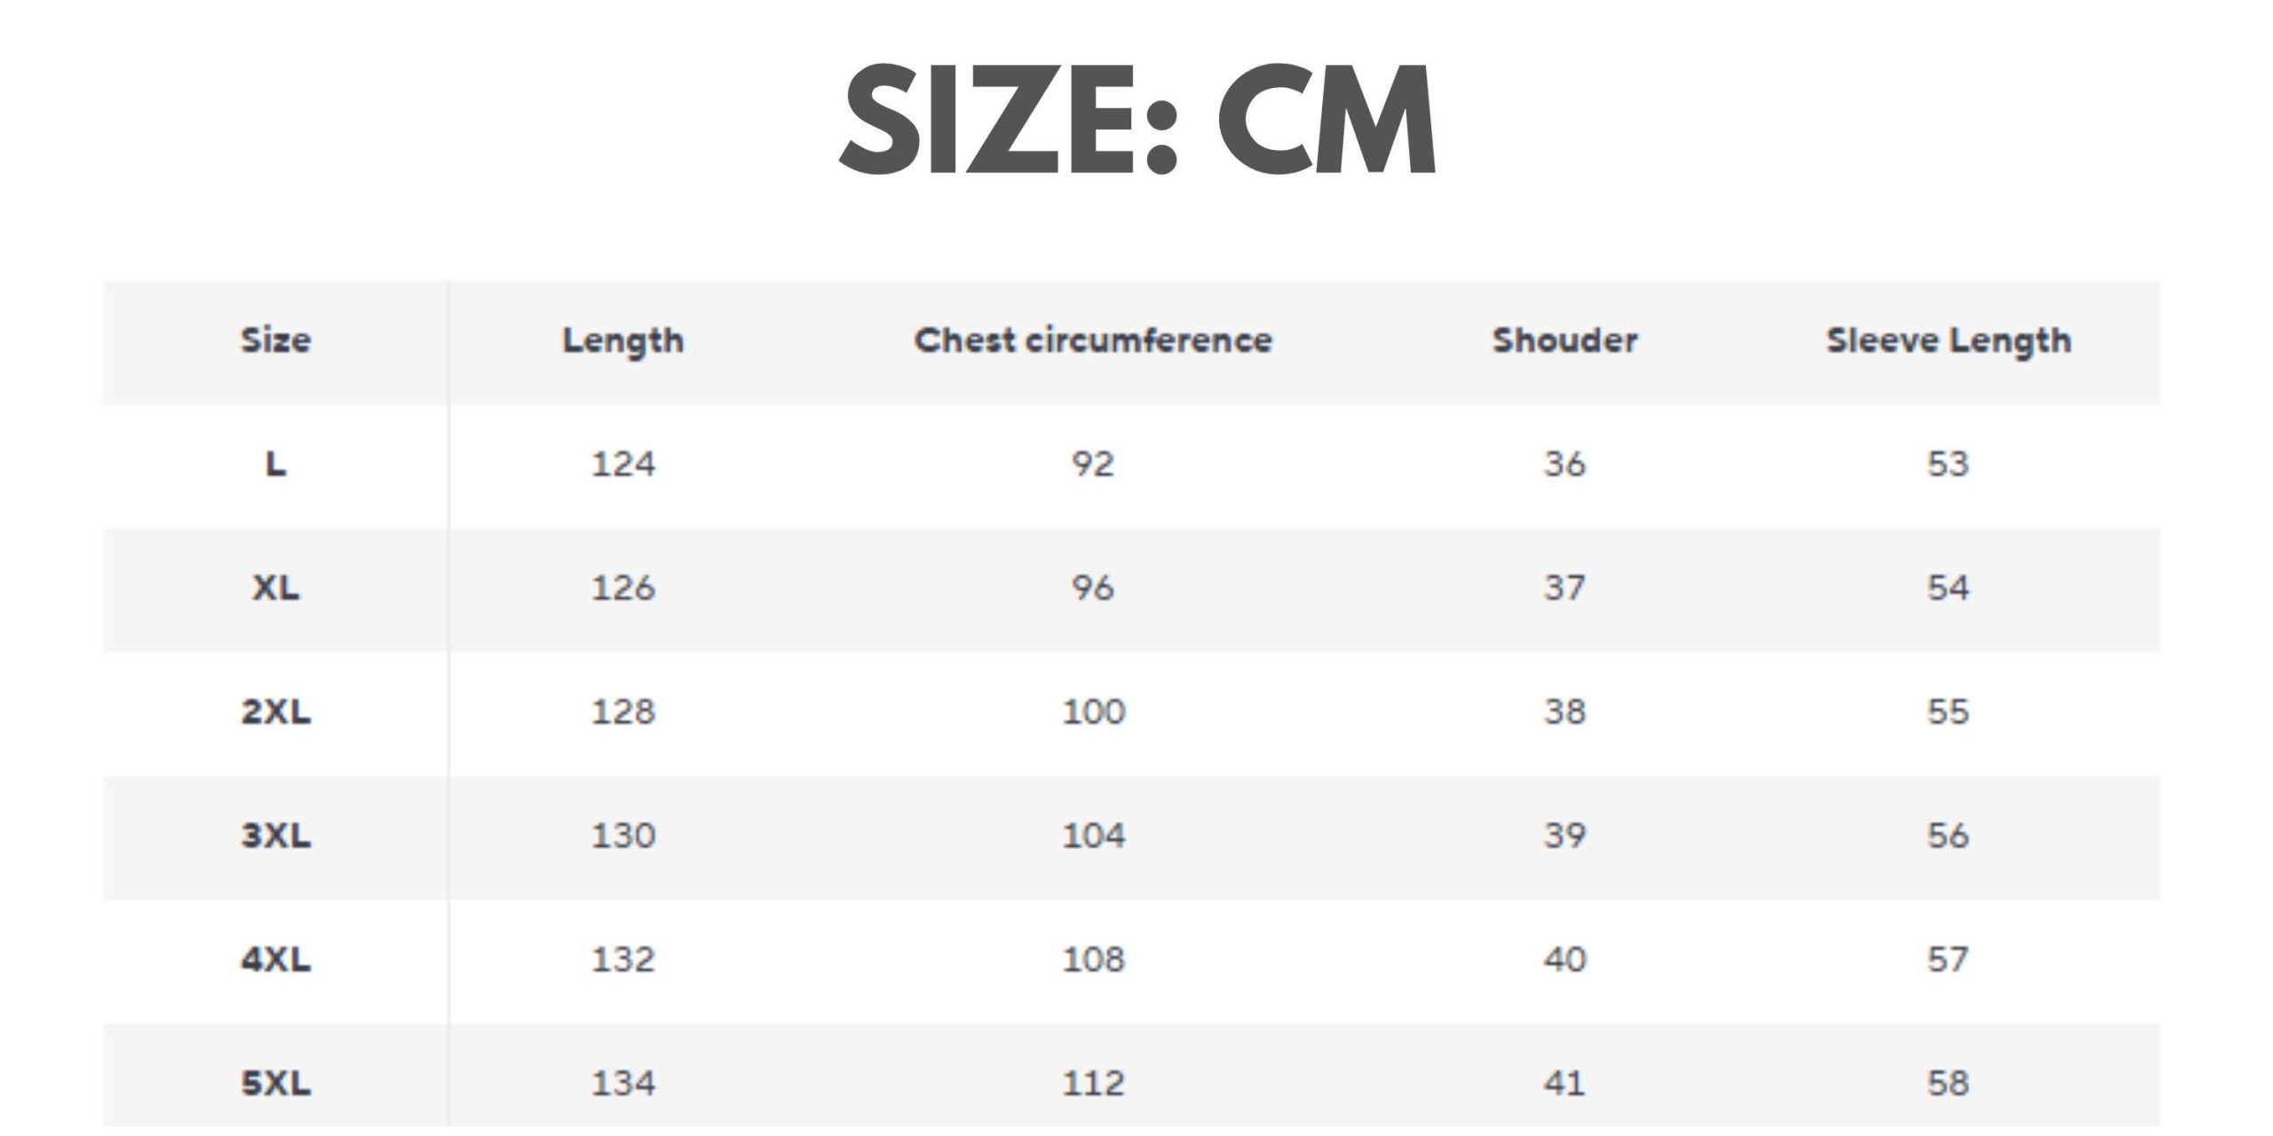
Task: Click chest circumference value 108 for 4XL
Action: point(1093,959)
